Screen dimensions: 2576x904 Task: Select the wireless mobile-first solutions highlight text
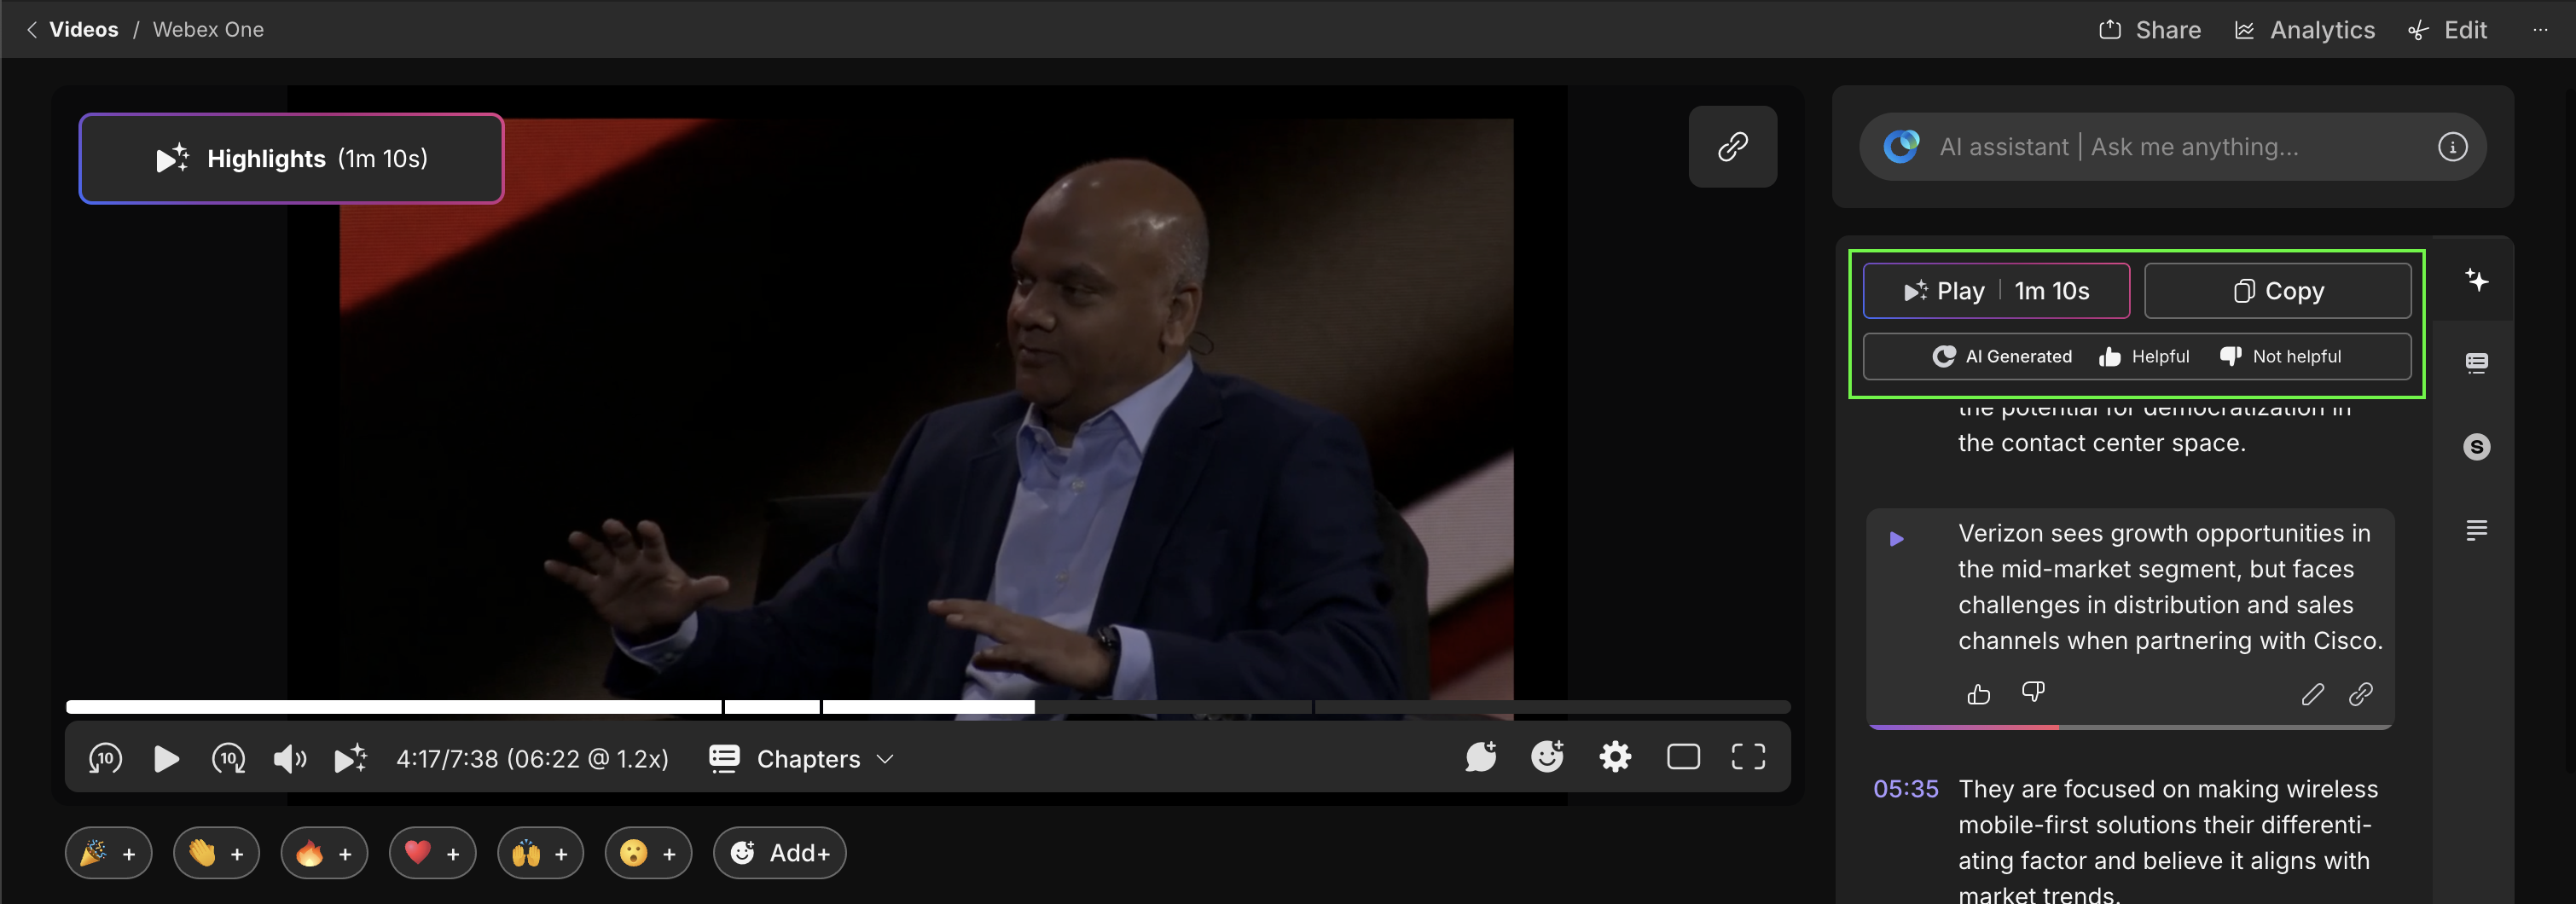pos(2167,842)
